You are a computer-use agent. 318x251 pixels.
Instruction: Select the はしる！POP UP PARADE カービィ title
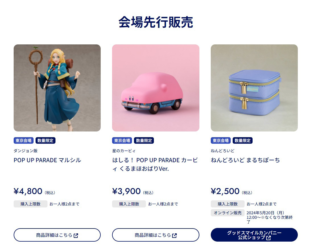[x=155, y=164]
